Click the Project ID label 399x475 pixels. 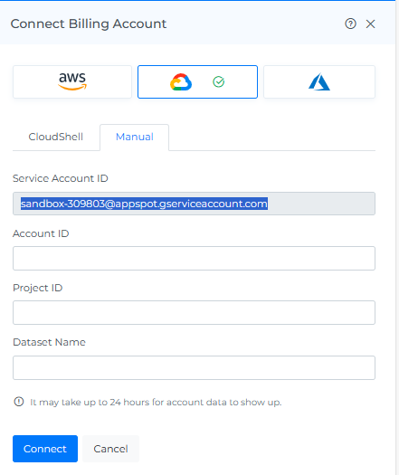38,288
